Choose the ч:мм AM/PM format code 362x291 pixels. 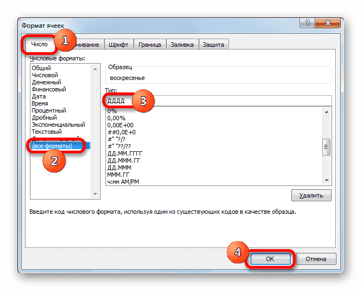123,182
